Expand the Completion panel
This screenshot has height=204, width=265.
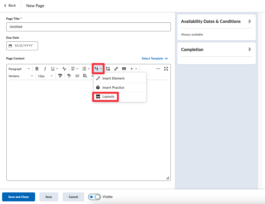click(x=250, y=49)
